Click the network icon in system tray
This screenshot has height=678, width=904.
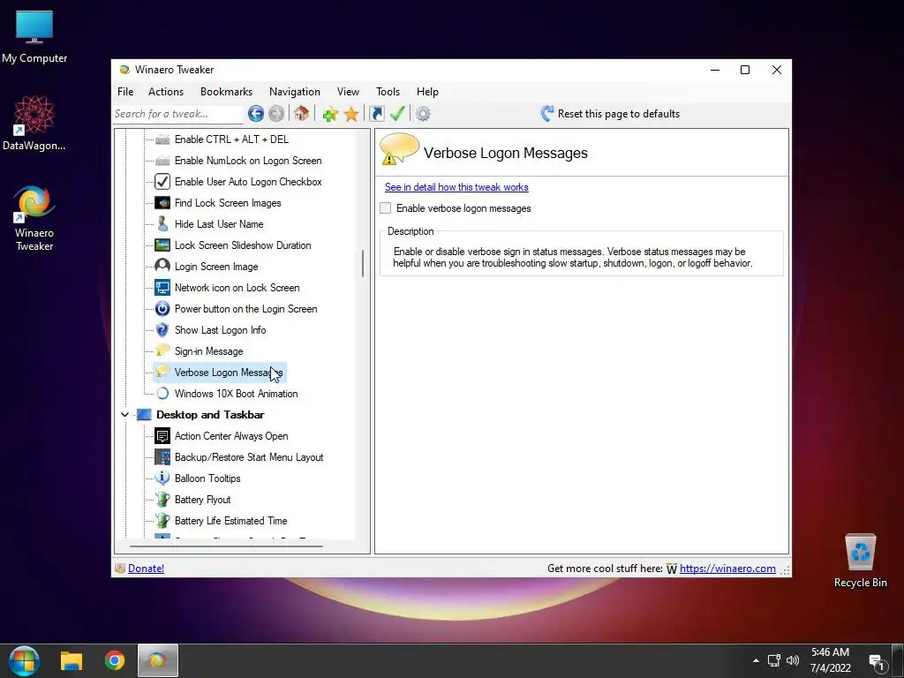tap(774, 660)
